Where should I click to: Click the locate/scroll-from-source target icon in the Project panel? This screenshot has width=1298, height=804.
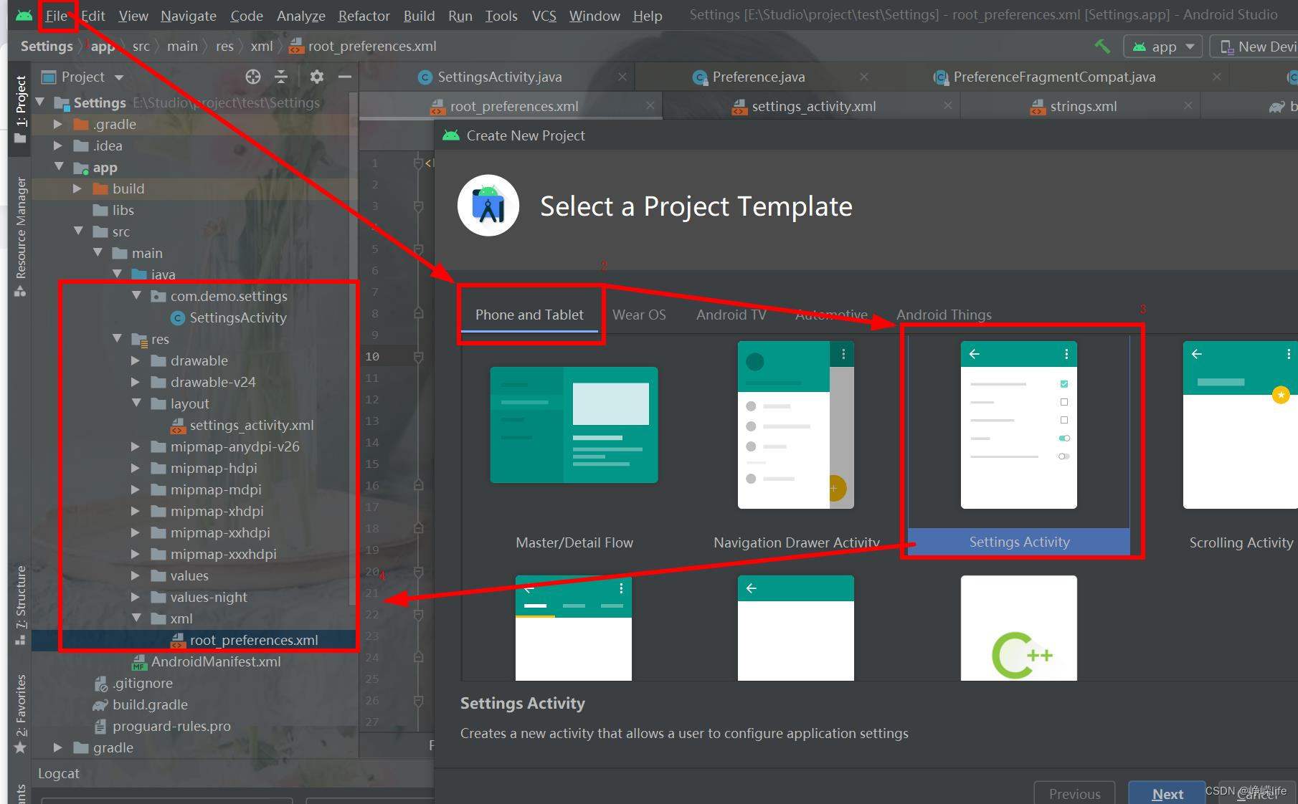pos(253,77)
